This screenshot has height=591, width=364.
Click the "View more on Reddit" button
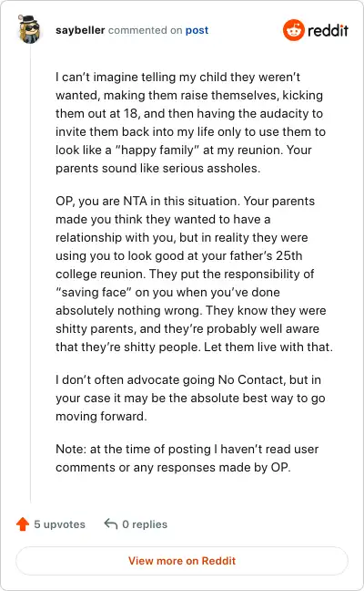182,561
